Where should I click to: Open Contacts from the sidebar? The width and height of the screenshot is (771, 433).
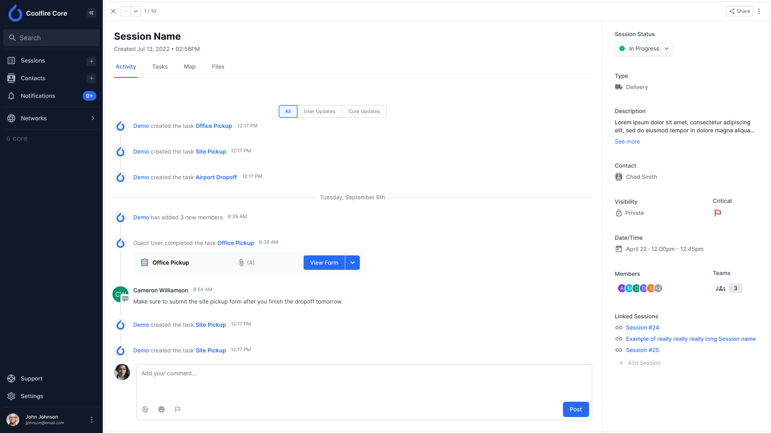coord(33,78)
